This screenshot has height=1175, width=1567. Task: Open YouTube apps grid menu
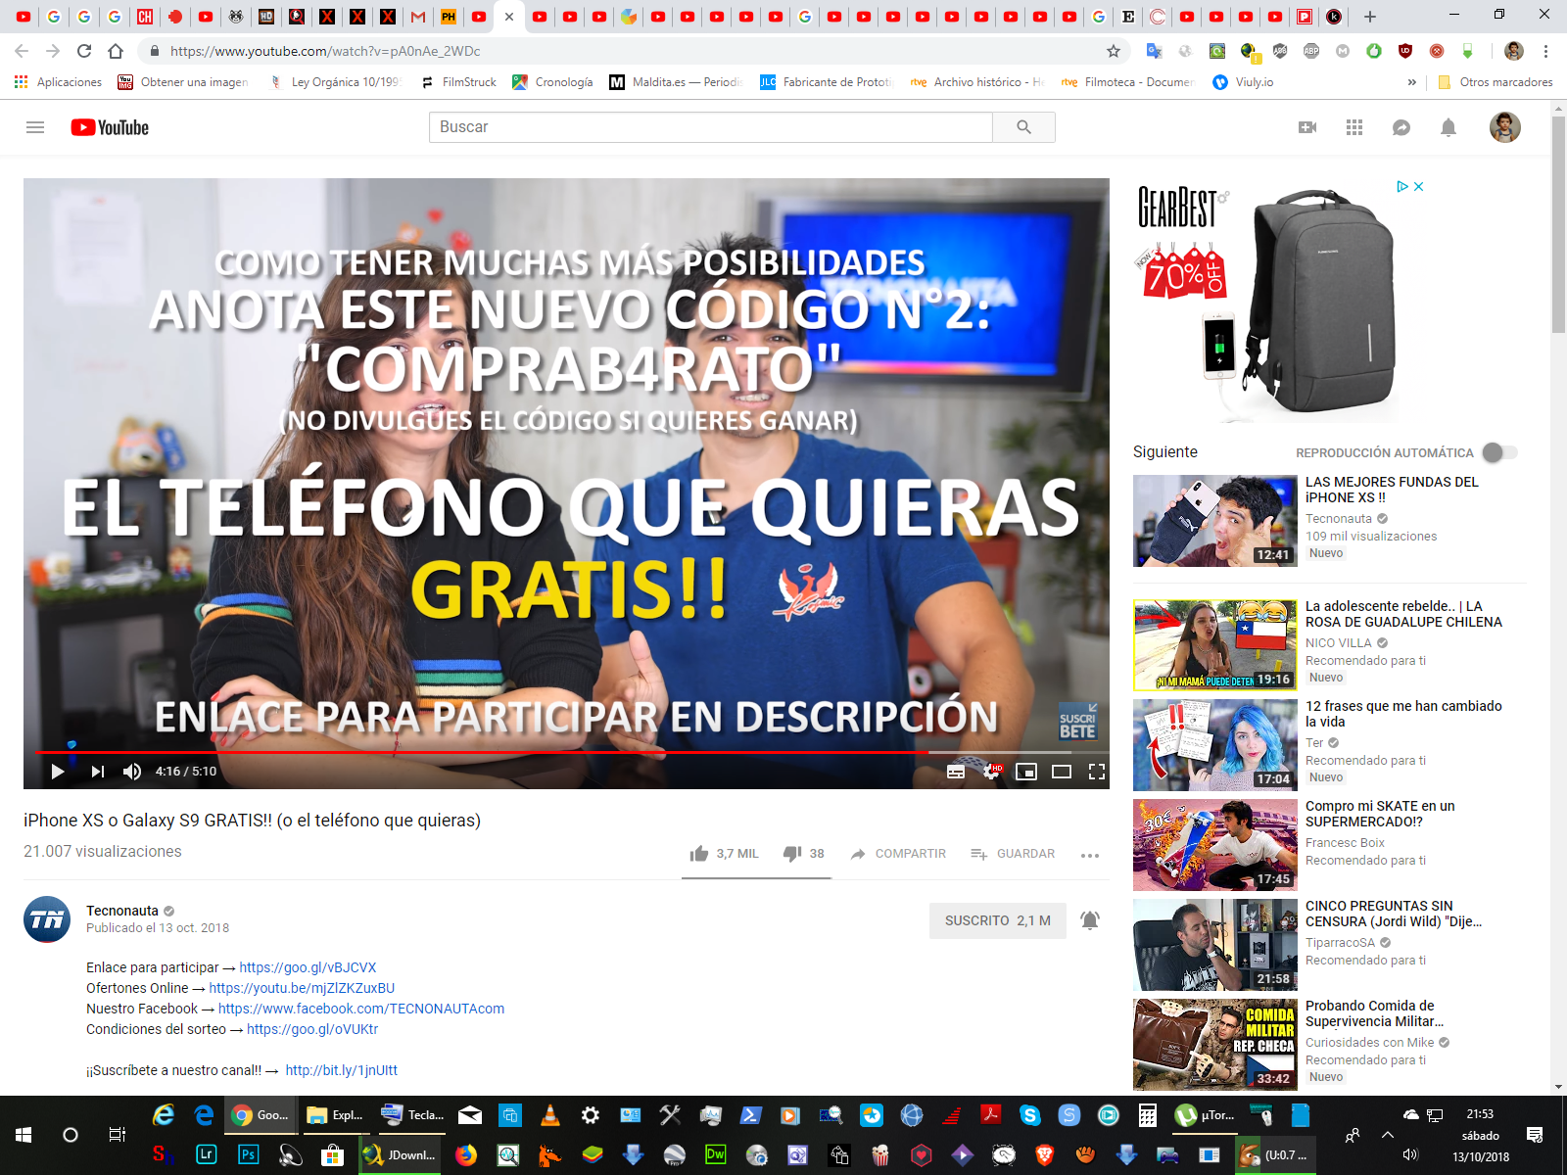(x=1354, y=127)
